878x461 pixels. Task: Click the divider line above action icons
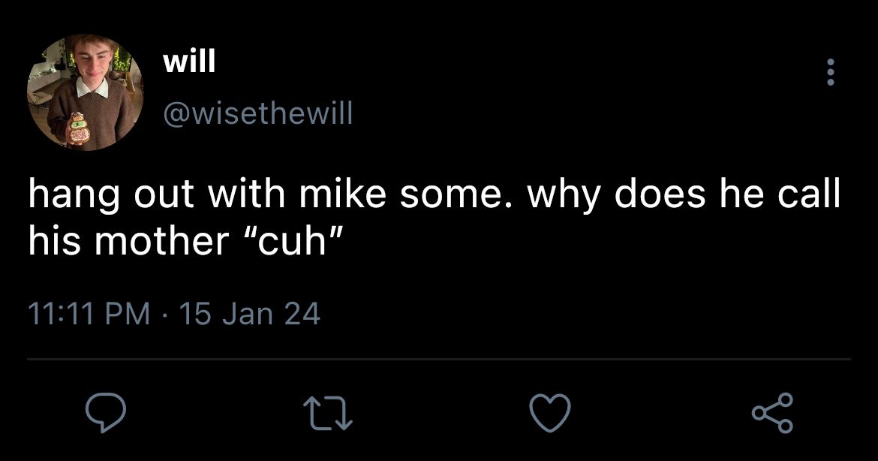coord(439,359)
